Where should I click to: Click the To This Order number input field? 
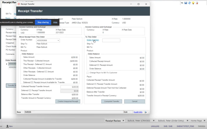pyautogui.click(x=111, y=40)
